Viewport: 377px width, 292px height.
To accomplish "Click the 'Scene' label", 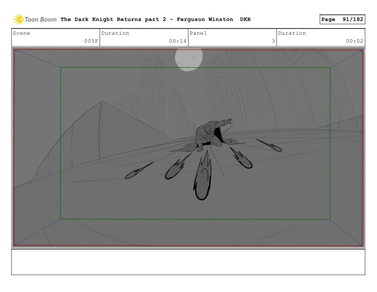I will (21, 33).
